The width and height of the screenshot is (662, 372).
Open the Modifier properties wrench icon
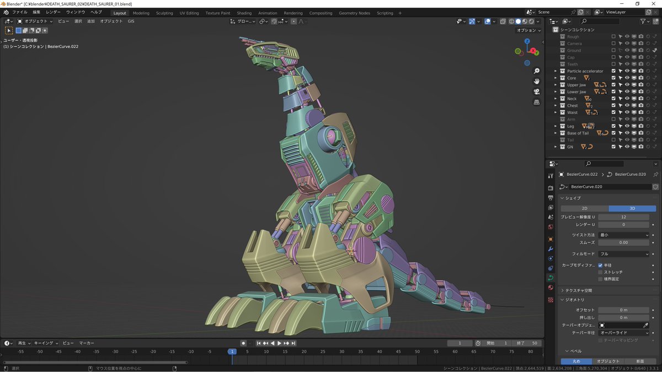[550, 249]
